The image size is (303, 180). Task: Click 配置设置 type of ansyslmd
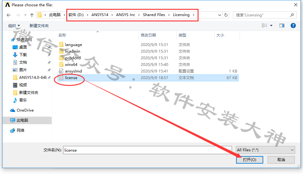pyautogui.click(x=186, y=71)
